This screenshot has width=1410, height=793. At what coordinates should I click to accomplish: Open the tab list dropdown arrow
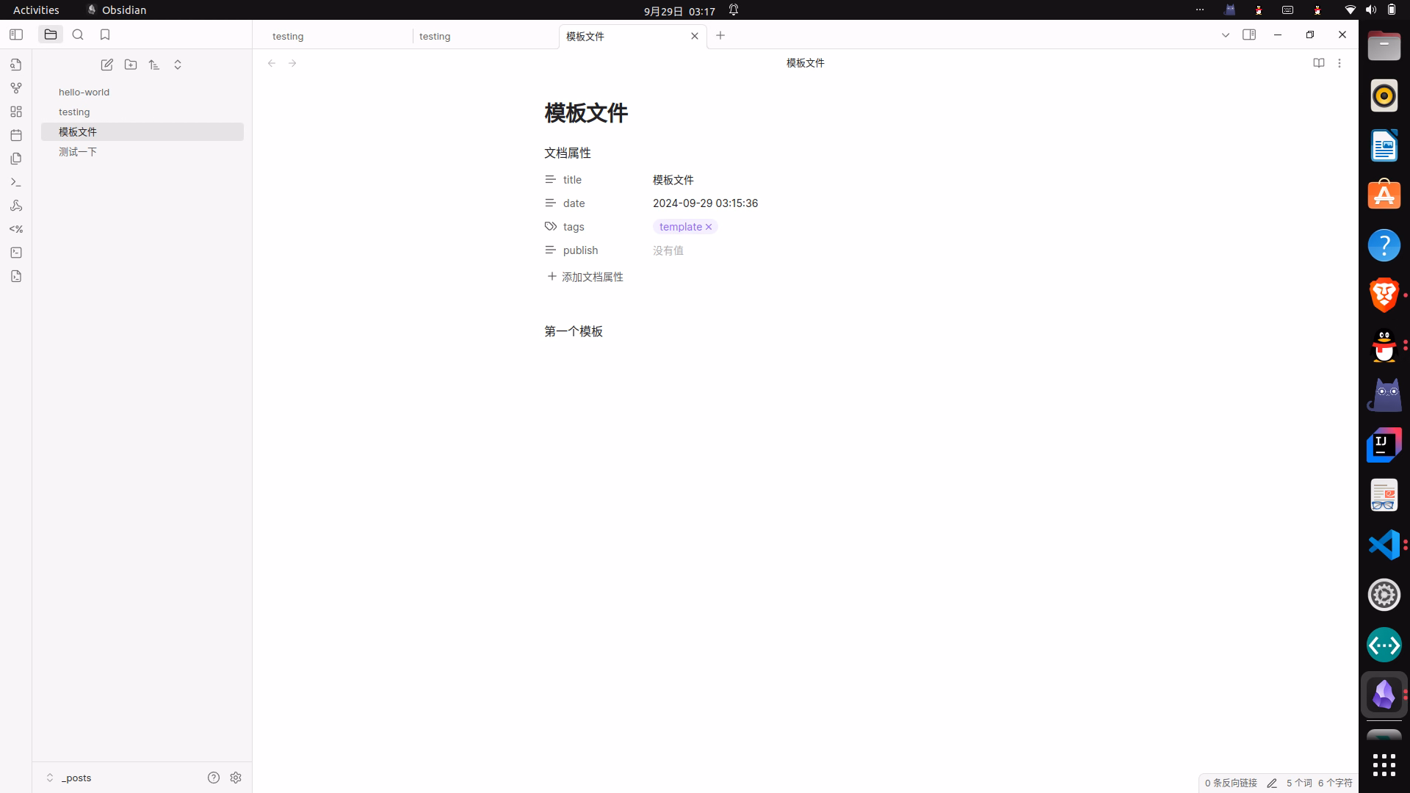tap(1226, 35)
